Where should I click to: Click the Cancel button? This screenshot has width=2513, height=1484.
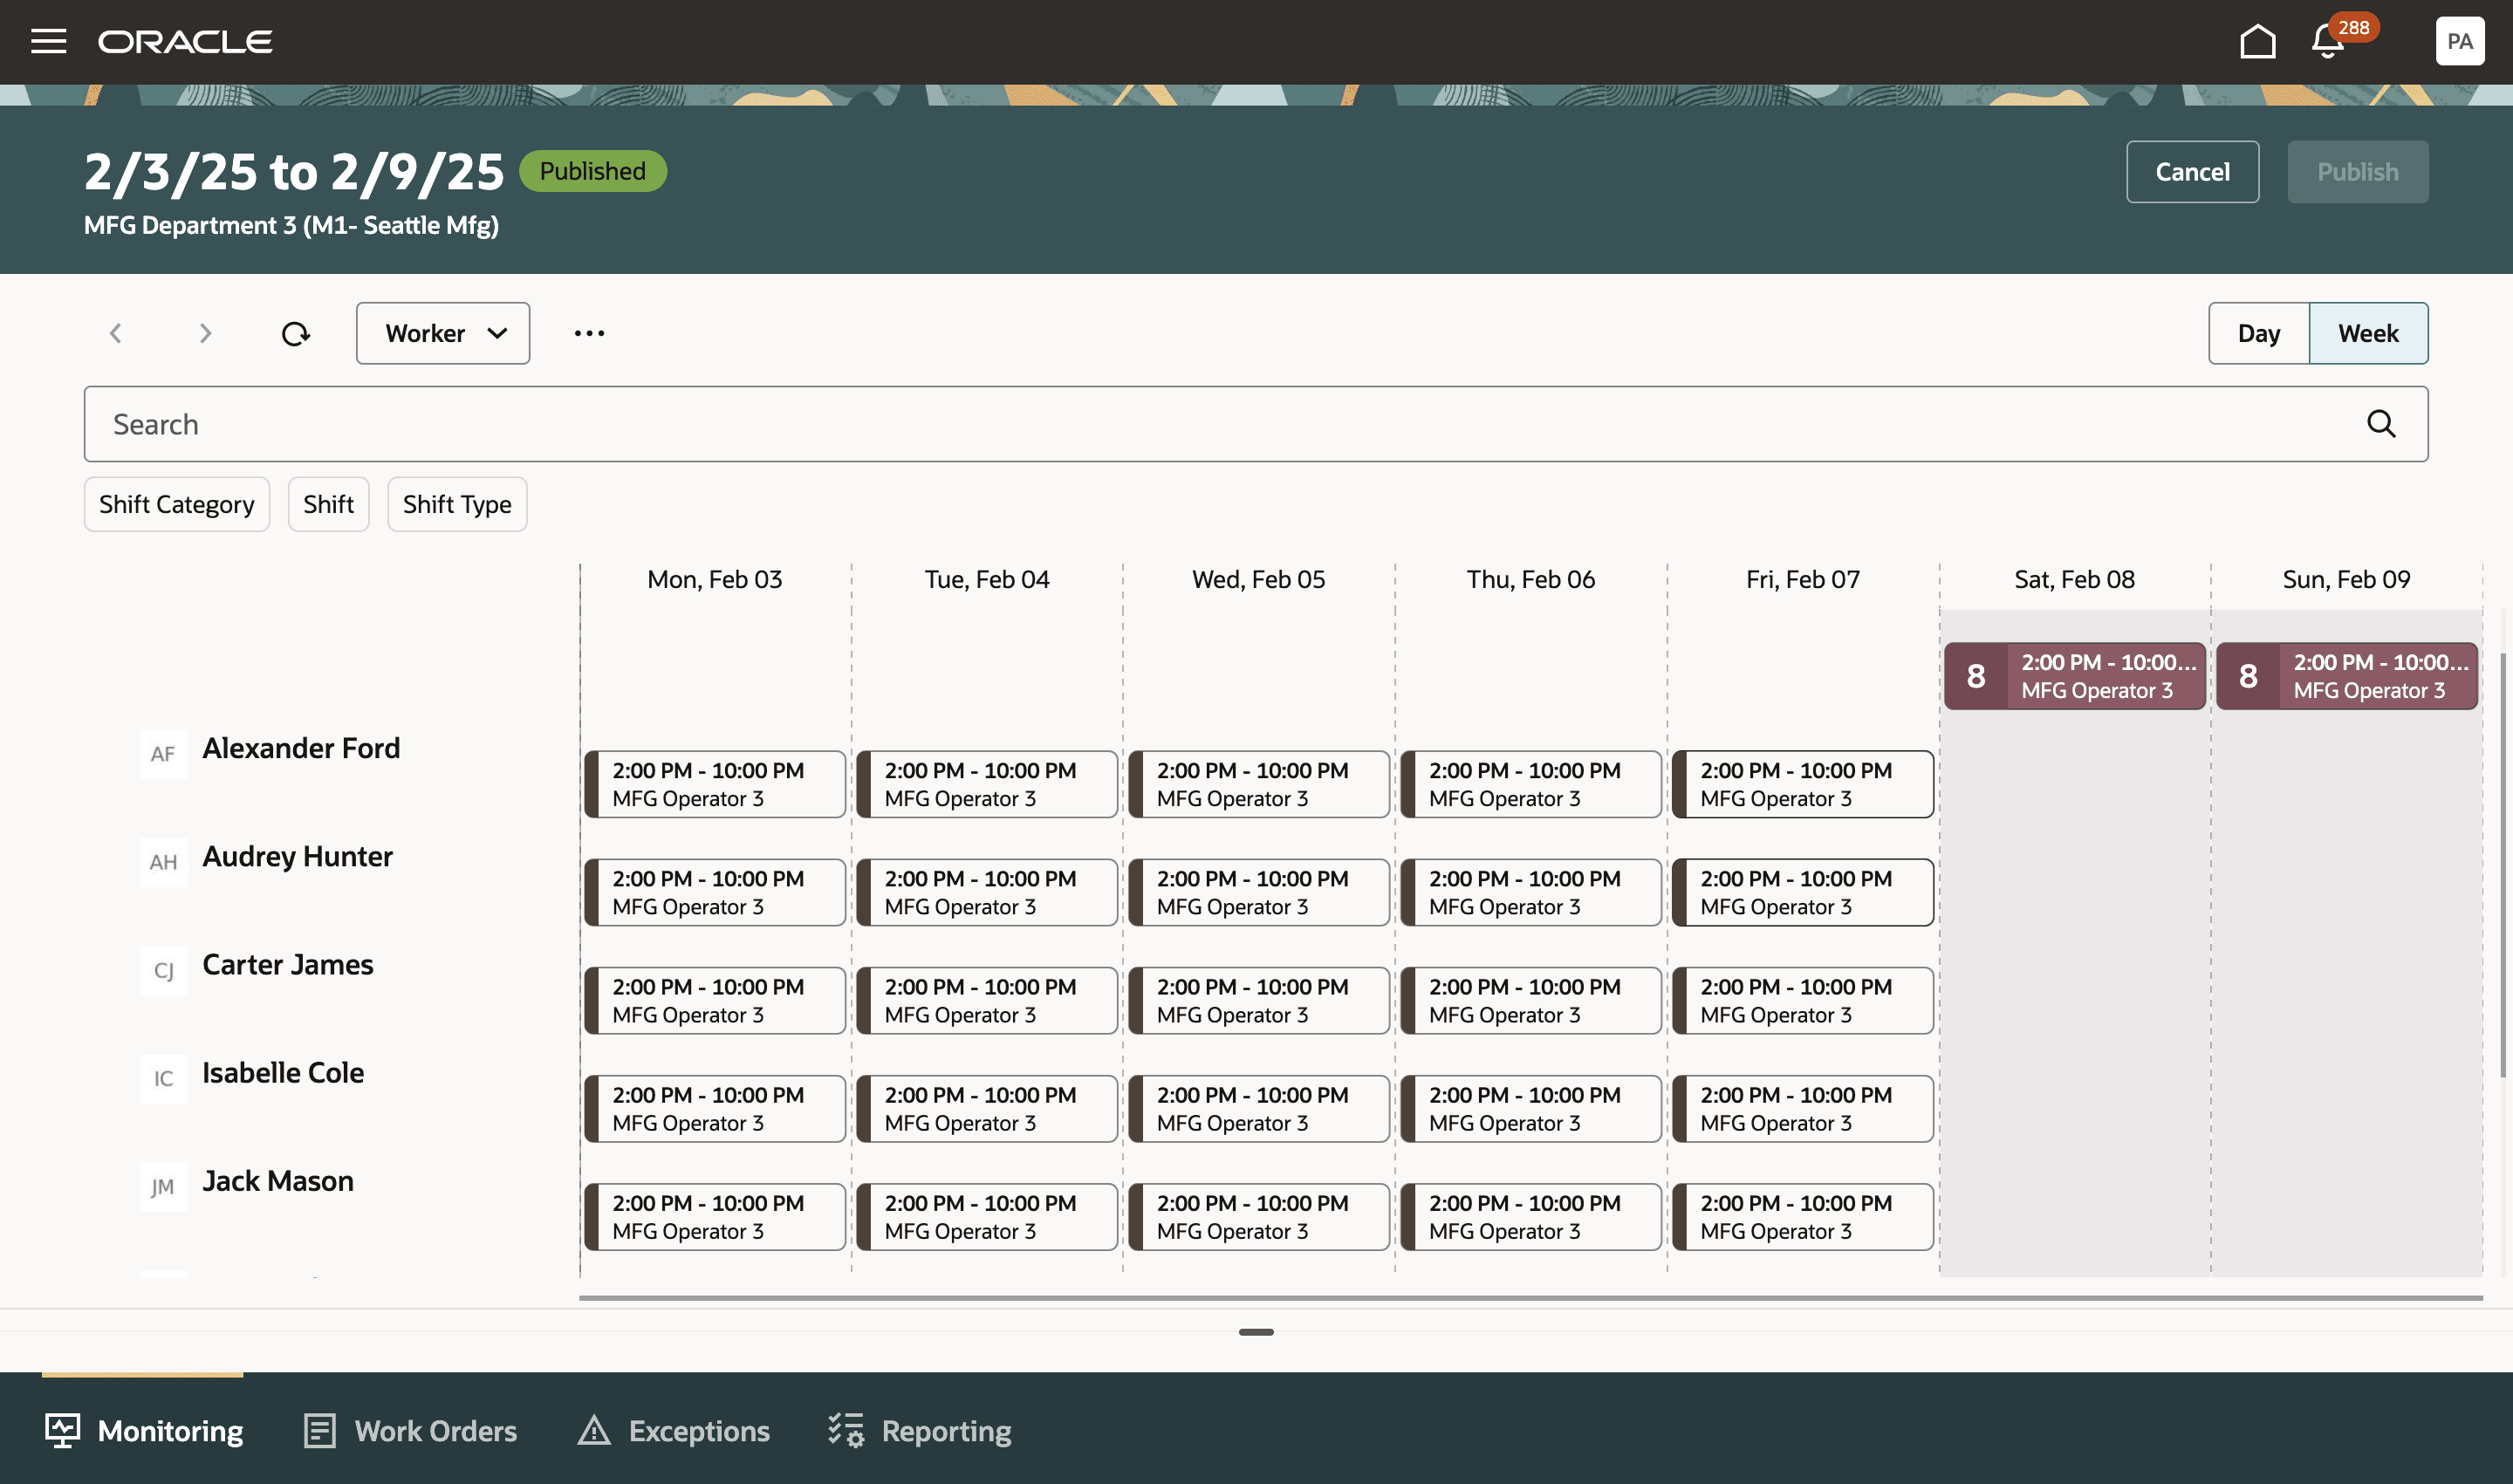tap(2191, 172)
